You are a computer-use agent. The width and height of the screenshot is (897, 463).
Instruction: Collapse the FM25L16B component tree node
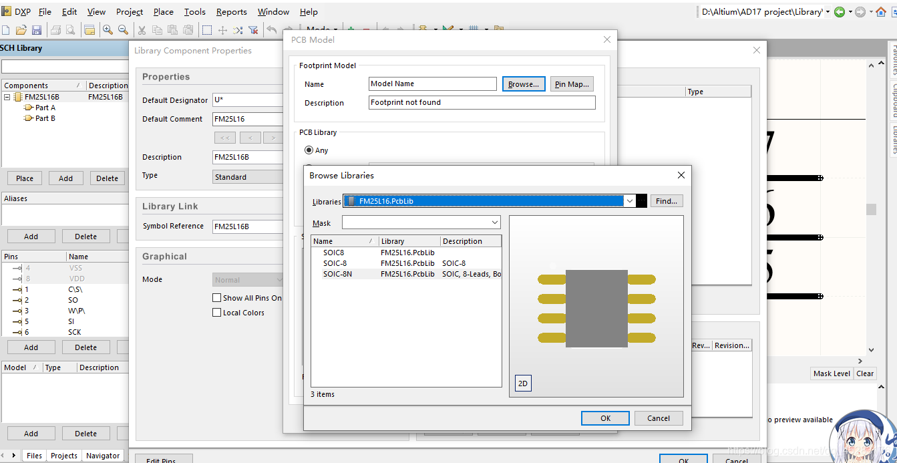(7, 97)
